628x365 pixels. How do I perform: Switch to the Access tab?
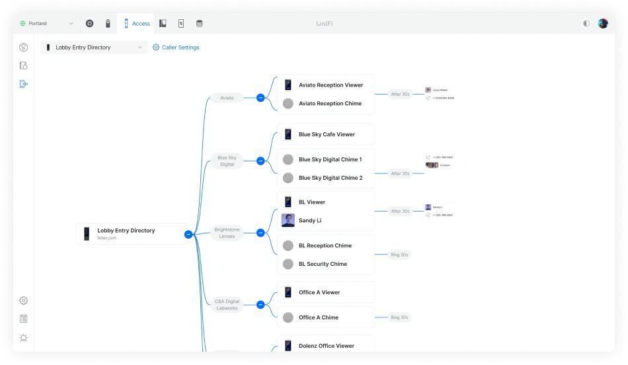coord(136,24)
